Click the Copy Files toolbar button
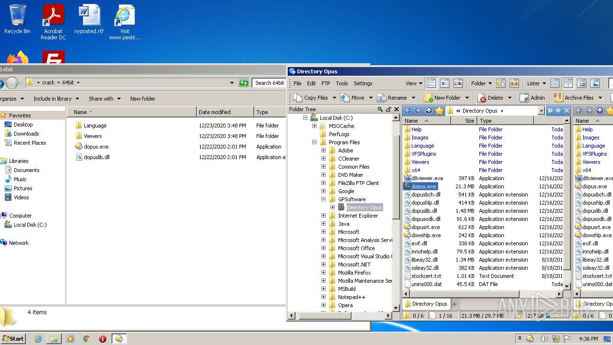 point(311,98)
